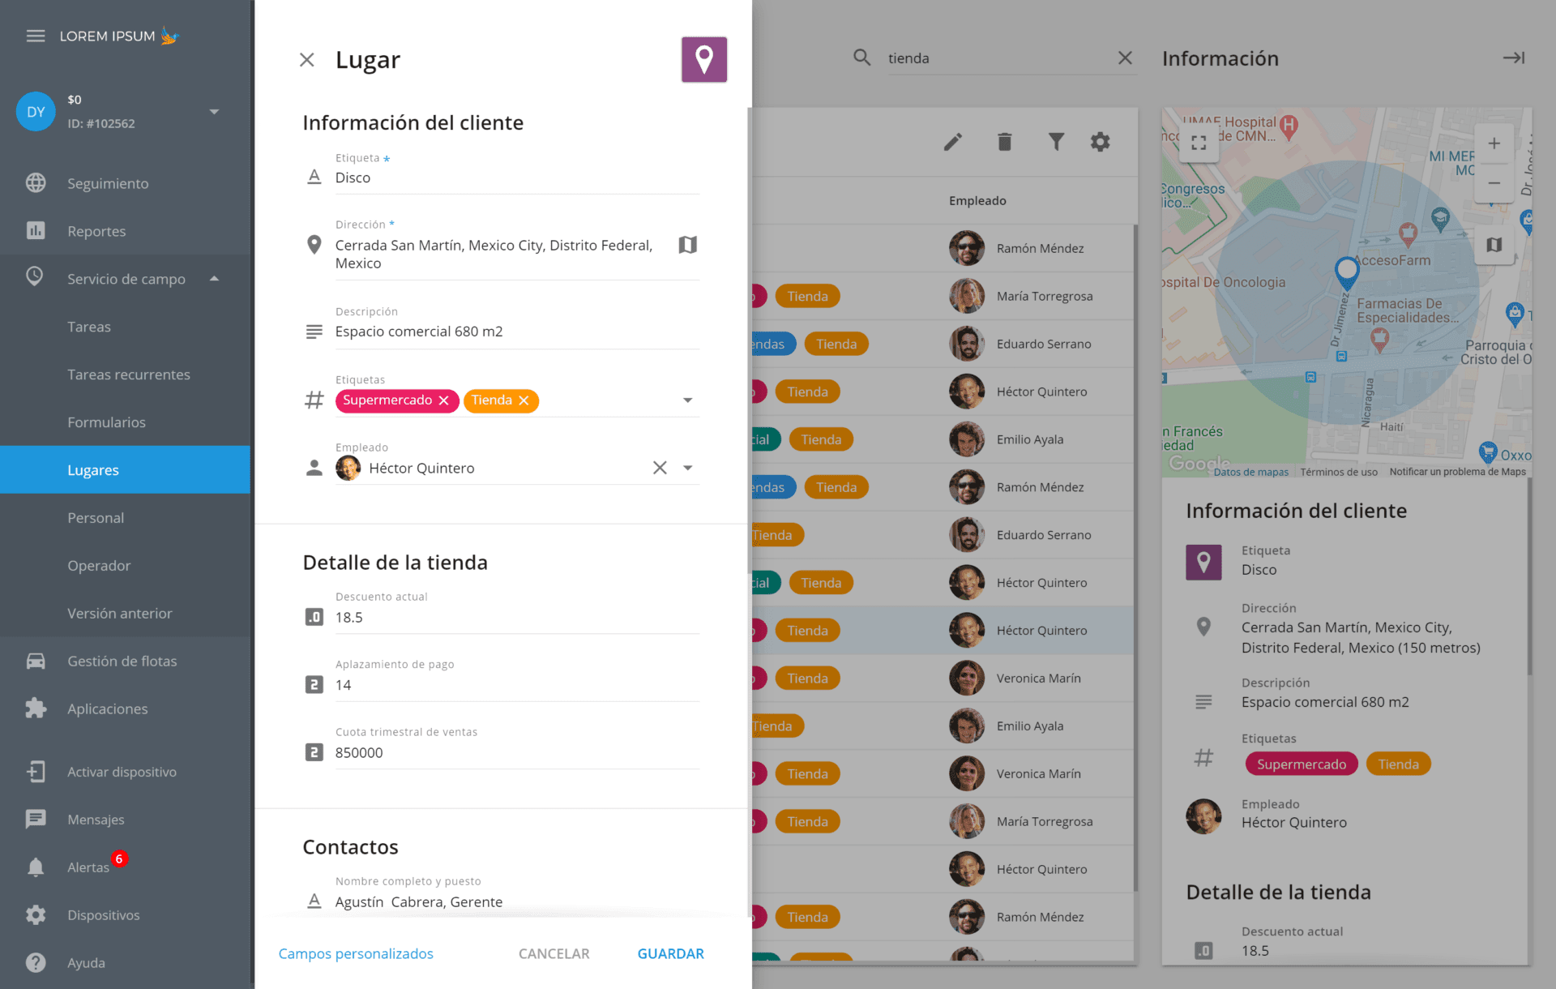Click the pencil edit icon in toolbar
Image resolution: width=1556 pixels, height=989 pixels.
tap(953, 142)
